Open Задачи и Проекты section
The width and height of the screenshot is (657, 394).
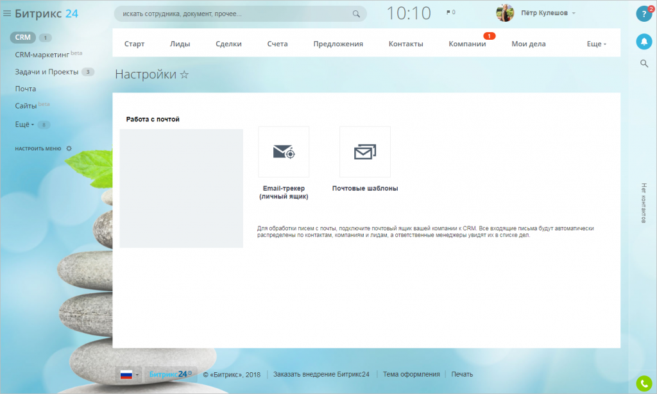click(46, 72)
